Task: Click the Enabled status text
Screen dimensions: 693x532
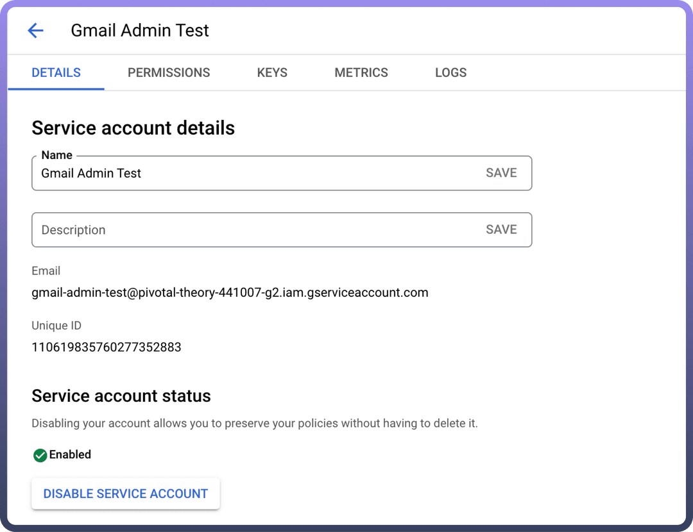Action: click(70, 454)
